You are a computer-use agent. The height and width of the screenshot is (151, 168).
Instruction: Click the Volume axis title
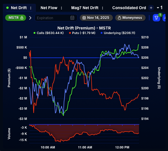(9, 134)
